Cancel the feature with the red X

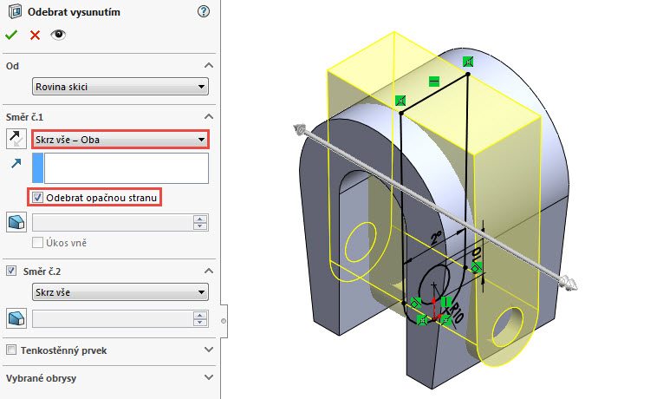pyautogui.click(x=36, y=36)
